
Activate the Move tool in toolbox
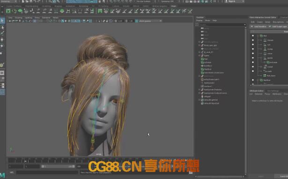[2, 40]
